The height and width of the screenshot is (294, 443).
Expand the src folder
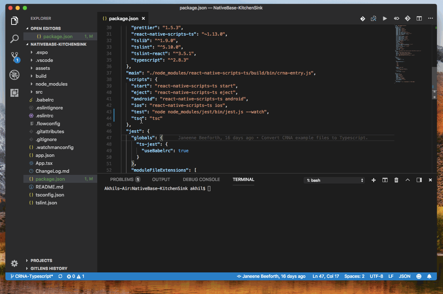[x=60, y=92]
